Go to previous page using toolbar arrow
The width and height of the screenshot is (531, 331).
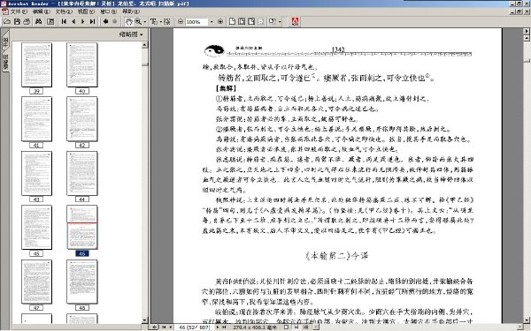(x=73, y=21)
